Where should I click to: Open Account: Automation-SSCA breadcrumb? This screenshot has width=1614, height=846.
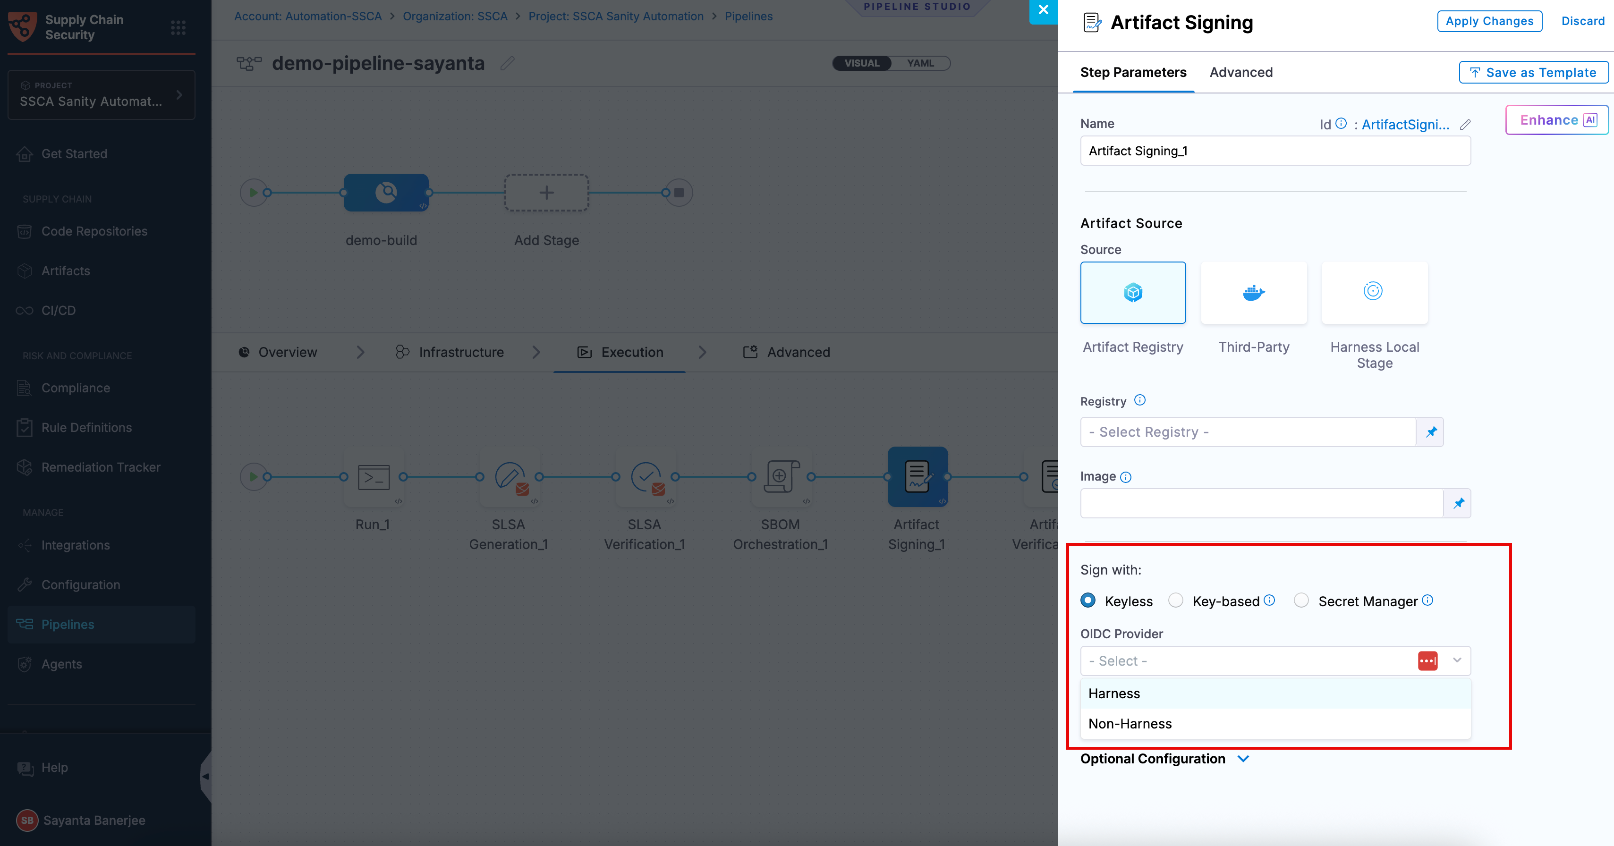(307, 16)
